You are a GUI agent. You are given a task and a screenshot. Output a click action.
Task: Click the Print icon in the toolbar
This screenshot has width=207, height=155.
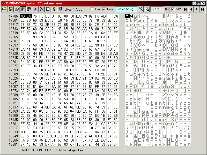tap(17, 9)
